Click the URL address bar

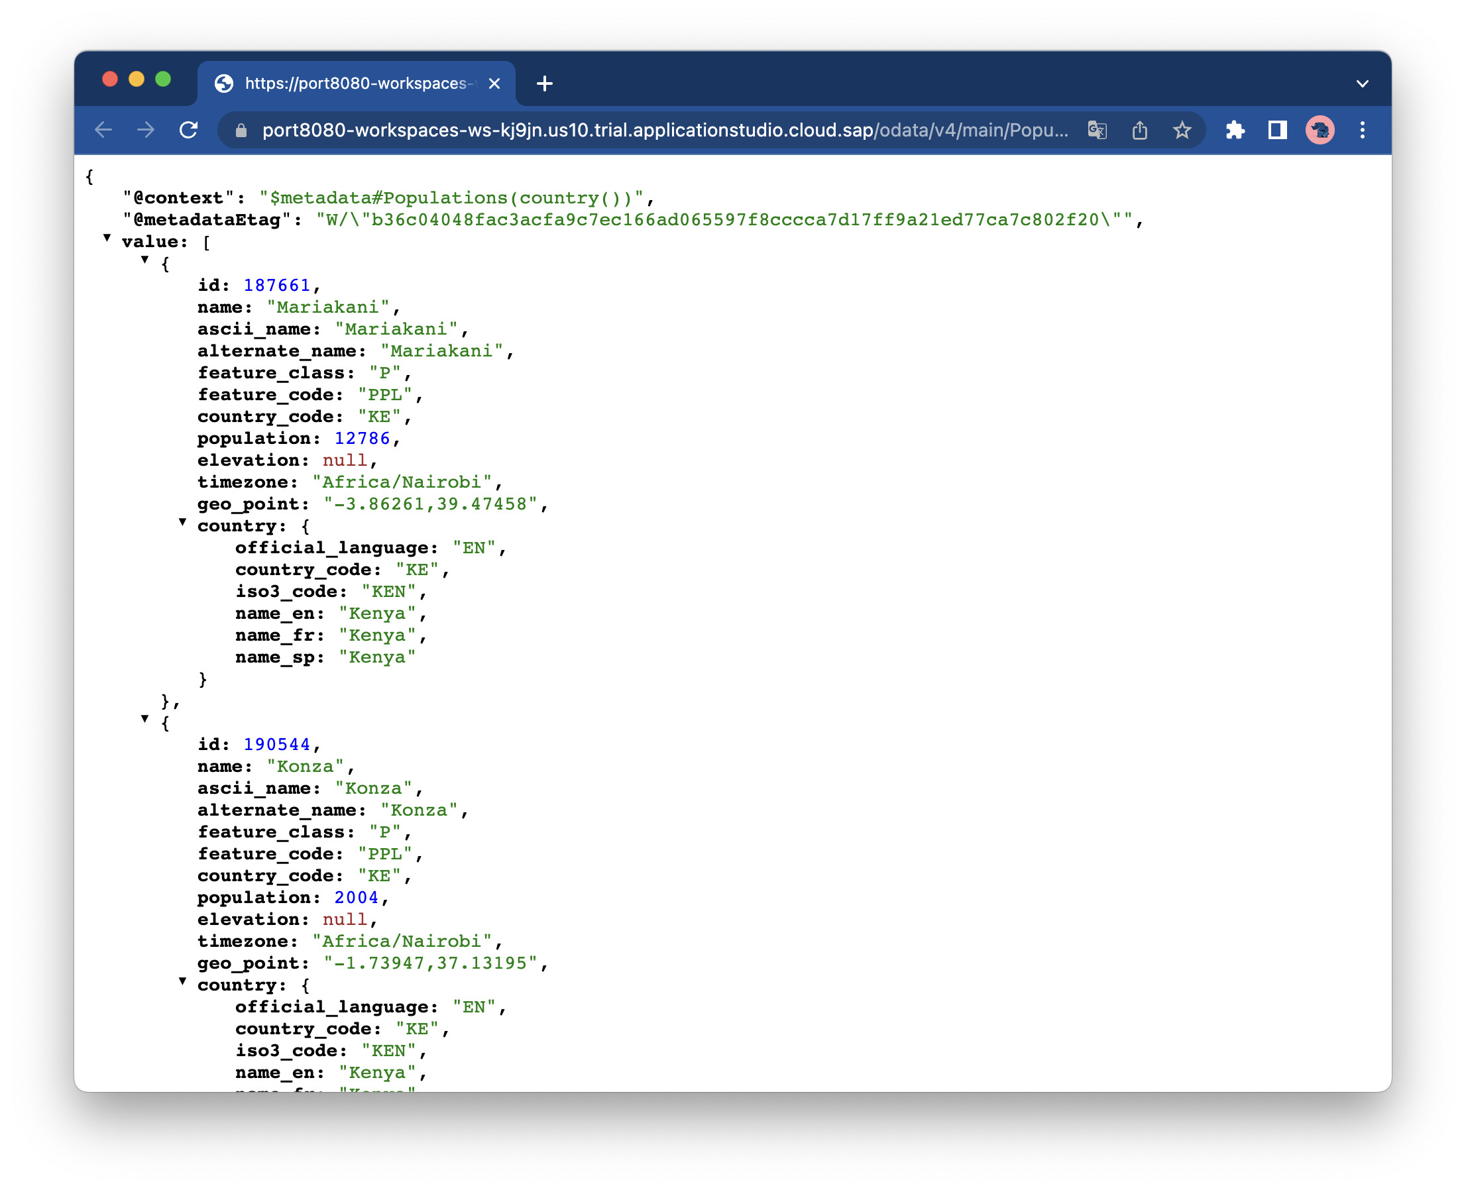click(x=664, y=131)
